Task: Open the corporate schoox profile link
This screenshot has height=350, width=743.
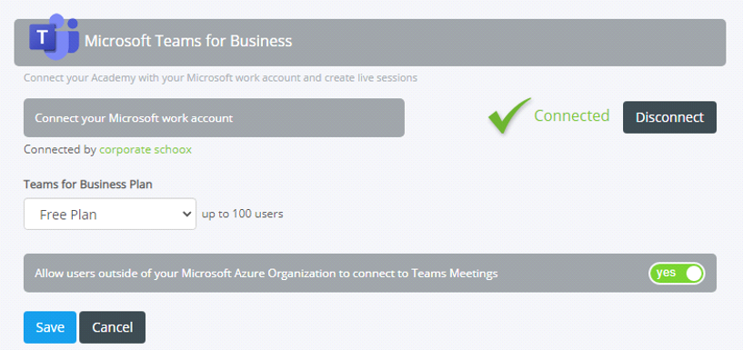Action: (x=146, y=150)
